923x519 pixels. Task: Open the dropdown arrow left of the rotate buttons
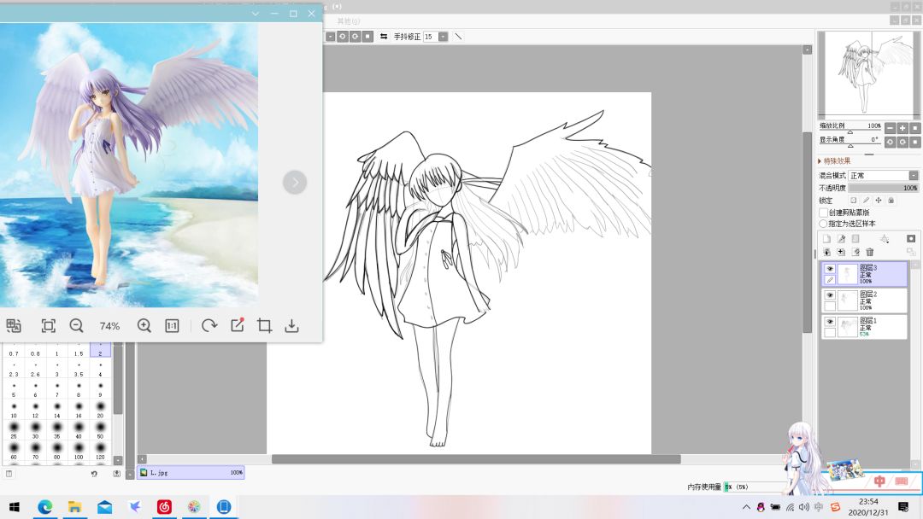[x=330, y=37]
